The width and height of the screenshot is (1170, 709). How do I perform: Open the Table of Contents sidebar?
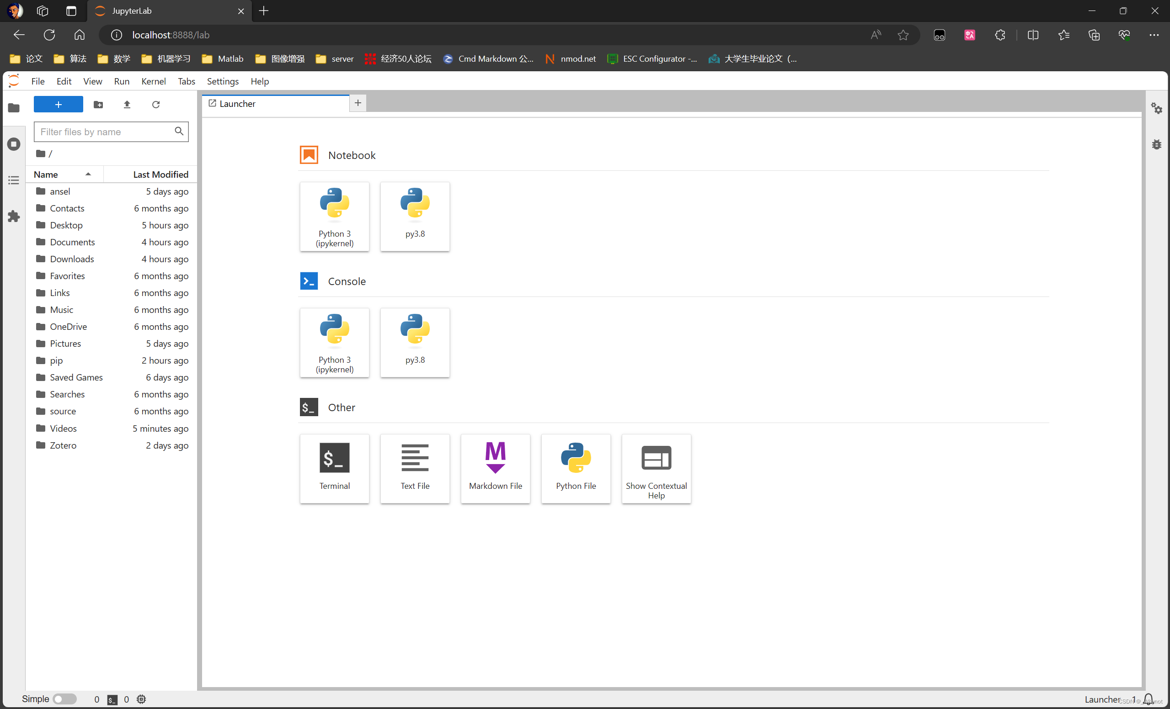(14, 180)
